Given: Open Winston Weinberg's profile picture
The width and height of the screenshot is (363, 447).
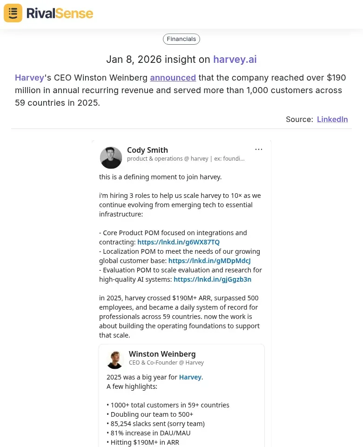Looking at the screenshot, I should point(115,359).
